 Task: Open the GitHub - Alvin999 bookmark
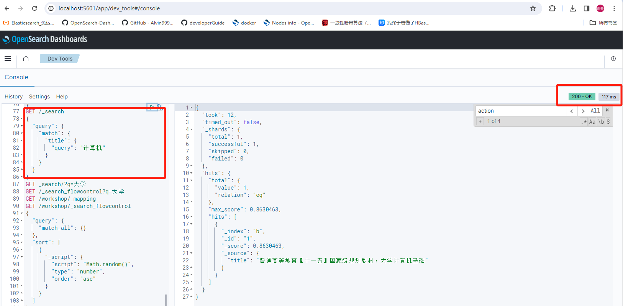coord(148,23)
